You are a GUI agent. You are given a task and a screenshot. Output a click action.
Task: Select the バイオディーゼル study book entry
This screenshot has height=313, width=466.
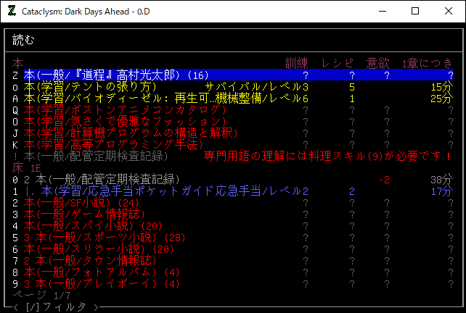(145, 99)
